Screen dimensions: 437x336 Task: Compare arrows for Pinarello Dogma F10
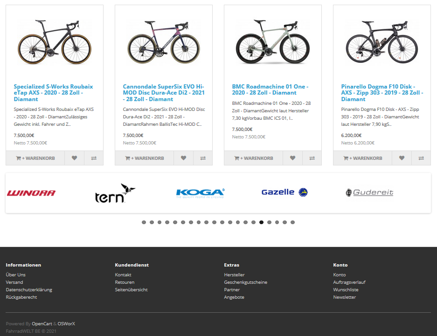(421, 158)
